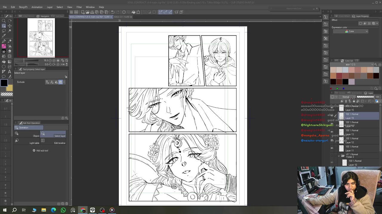Select the Pencil tool
382x214 pixels.
[x=10, y=41]
